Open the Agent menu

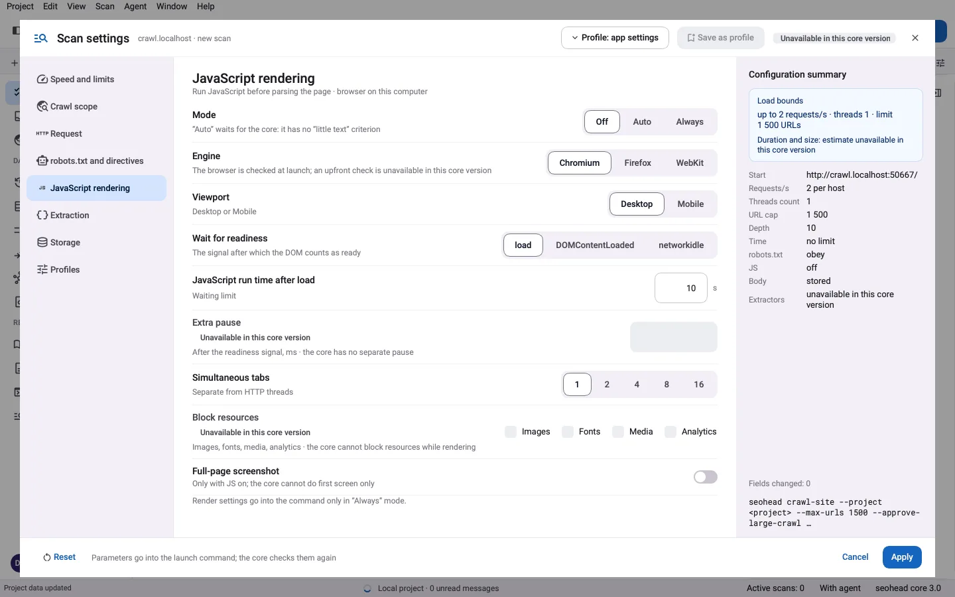pos(135,7)
